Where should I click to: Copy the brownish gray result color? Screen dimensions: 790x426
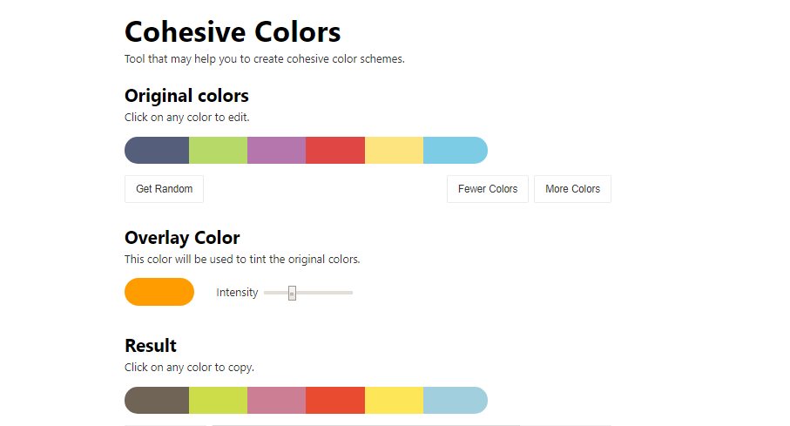pos(158,400)
